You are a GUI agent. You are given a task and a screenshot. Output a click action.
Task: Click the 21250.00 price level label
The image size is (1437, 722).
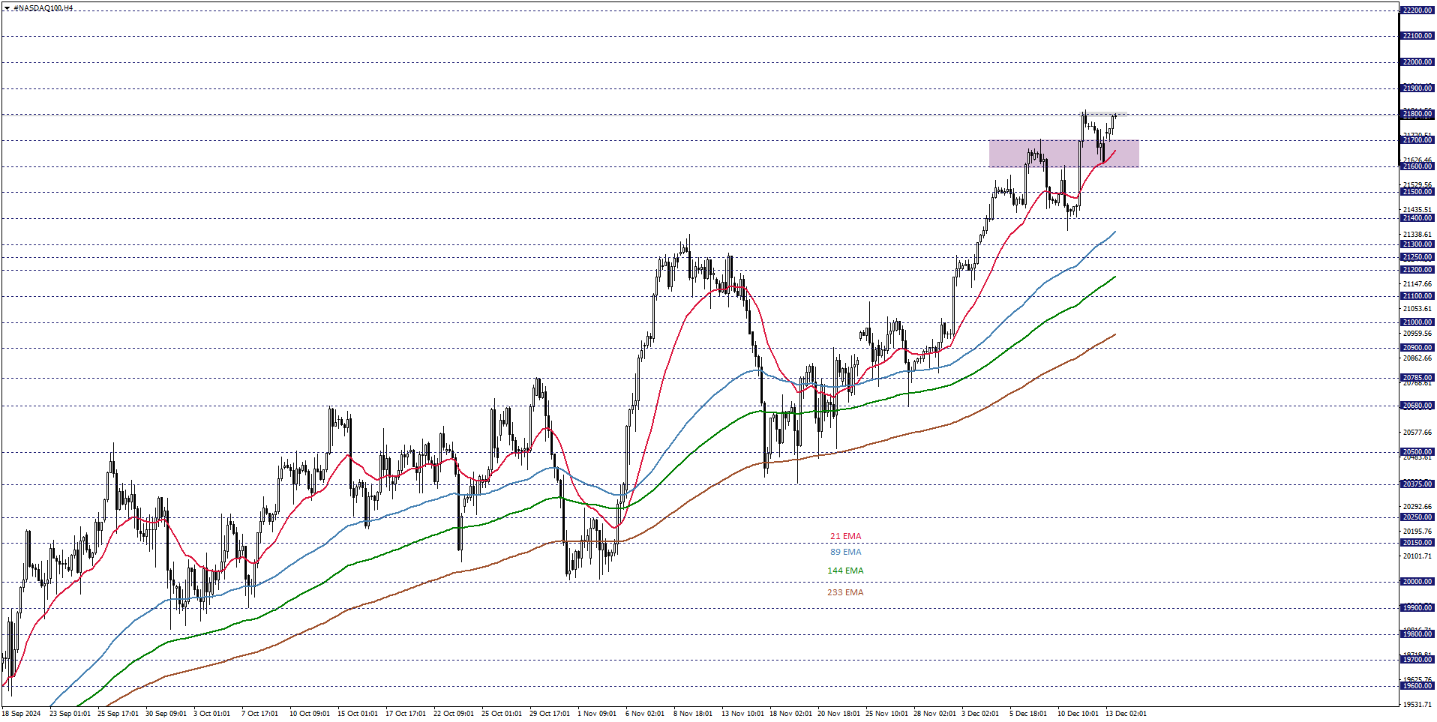[x=1417, y=257]
